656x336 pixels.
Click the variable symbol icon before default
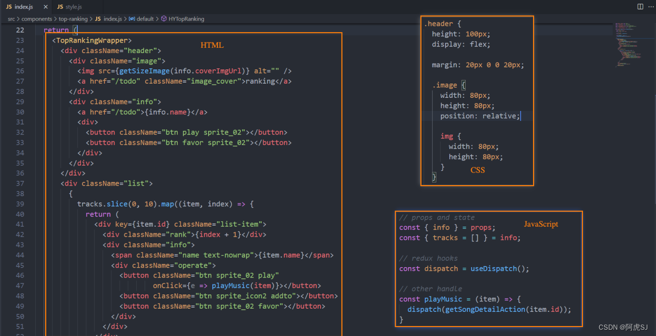[x=131, y=19]
